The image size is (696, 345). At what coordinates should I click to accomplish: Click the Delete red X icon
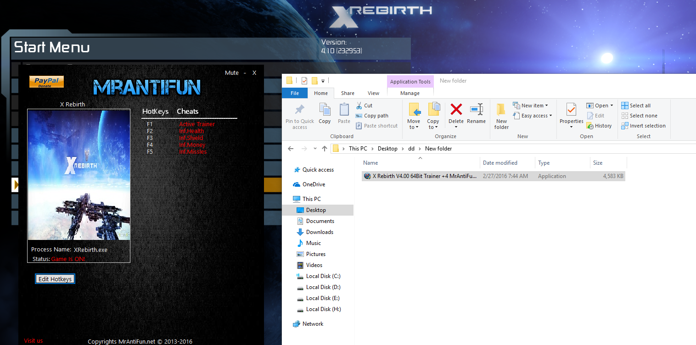(x=456, y=110)
